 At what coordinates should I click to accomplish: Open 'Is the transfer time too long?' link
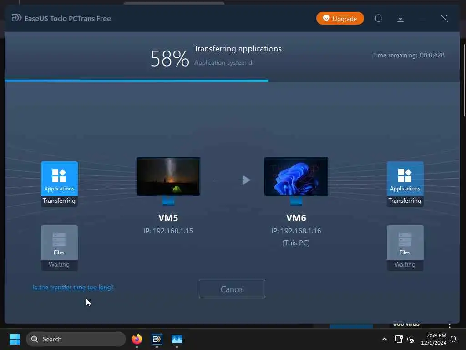pos(73,287)
